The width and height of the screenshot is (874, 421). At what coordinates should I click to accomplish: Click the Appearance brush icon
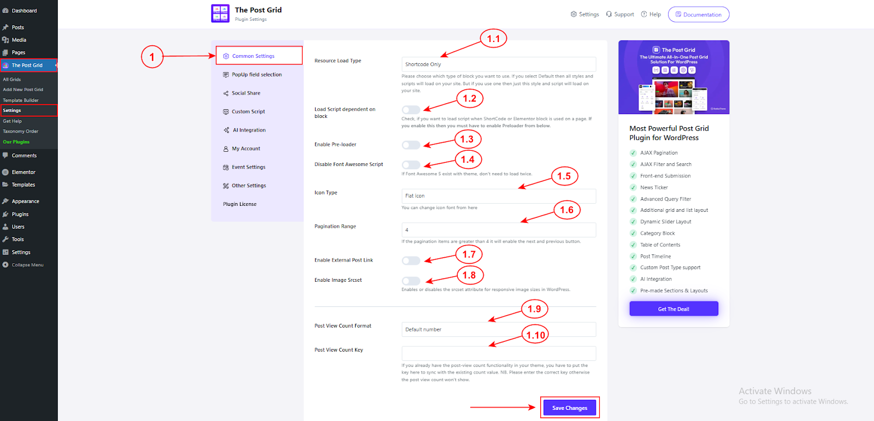pos(5,201)
